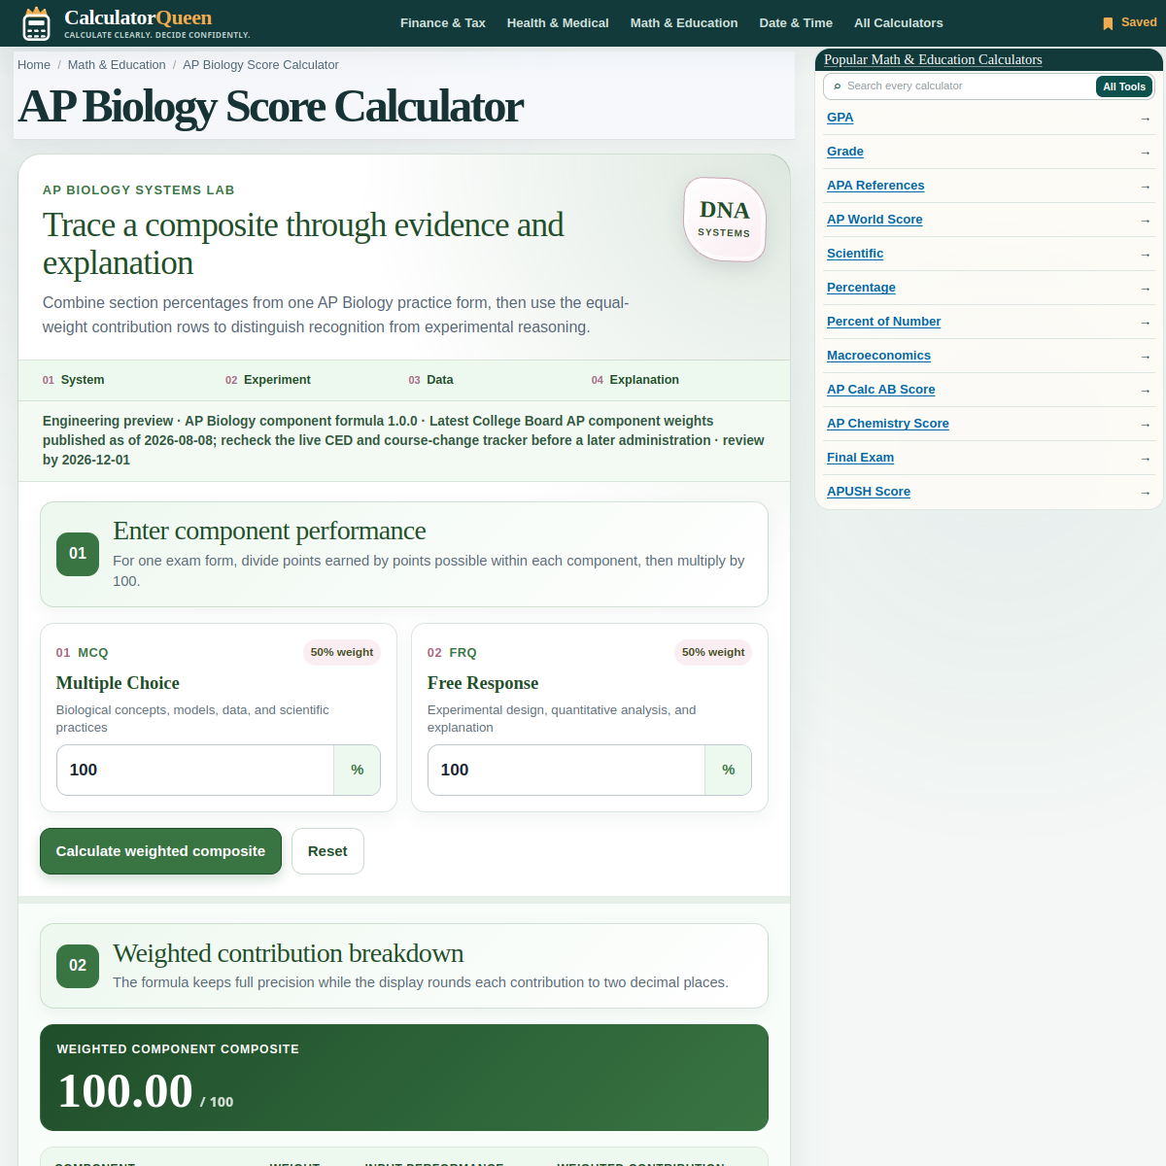Open the Finance & Tax menu

(x=443, y=23)
